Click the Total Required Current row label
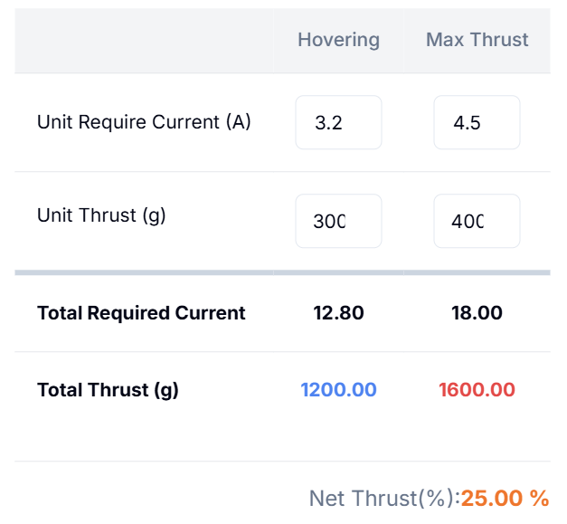567x524 pixels. coord(141,312)
